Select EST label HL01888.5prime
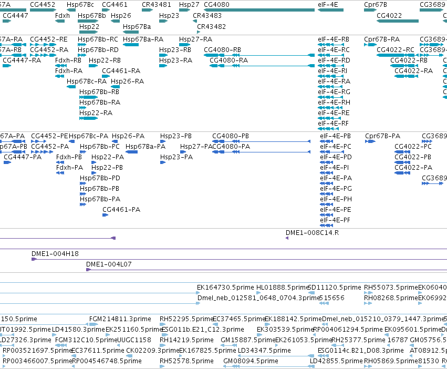The width and height of the screenshot is (447, 369). tap(283, 288)
